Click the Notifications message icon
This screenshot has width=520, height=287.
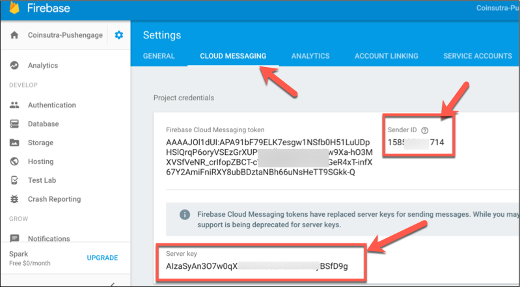point(14,238)
